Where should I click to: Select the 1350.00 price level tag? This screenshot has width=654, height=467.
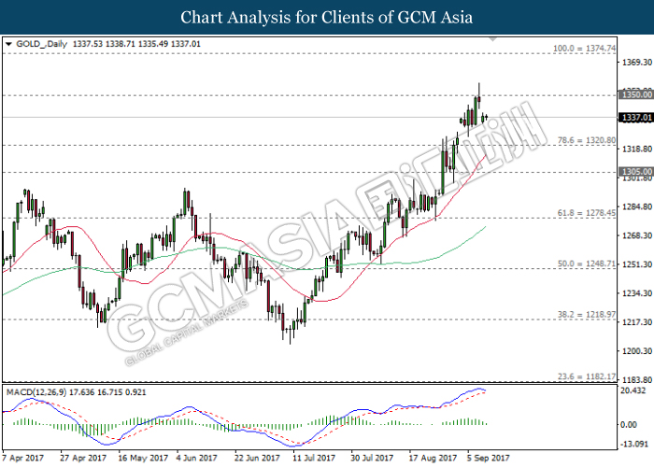point(634,94)
